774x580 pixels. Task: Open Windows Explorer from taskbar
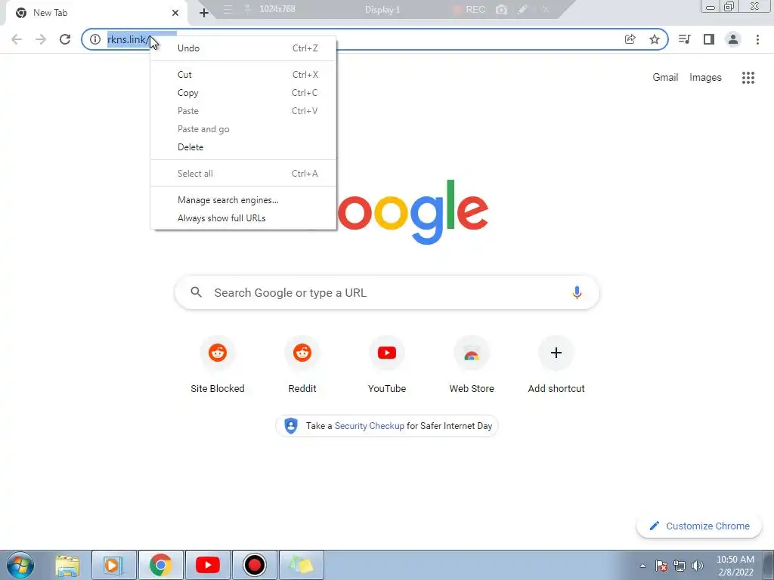tap(67, 565)
